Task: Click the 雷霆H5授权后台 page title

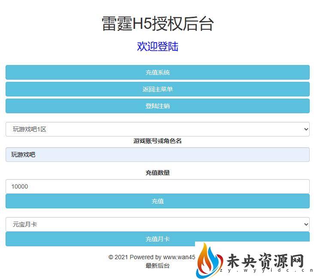Action: tap(158, 24)
